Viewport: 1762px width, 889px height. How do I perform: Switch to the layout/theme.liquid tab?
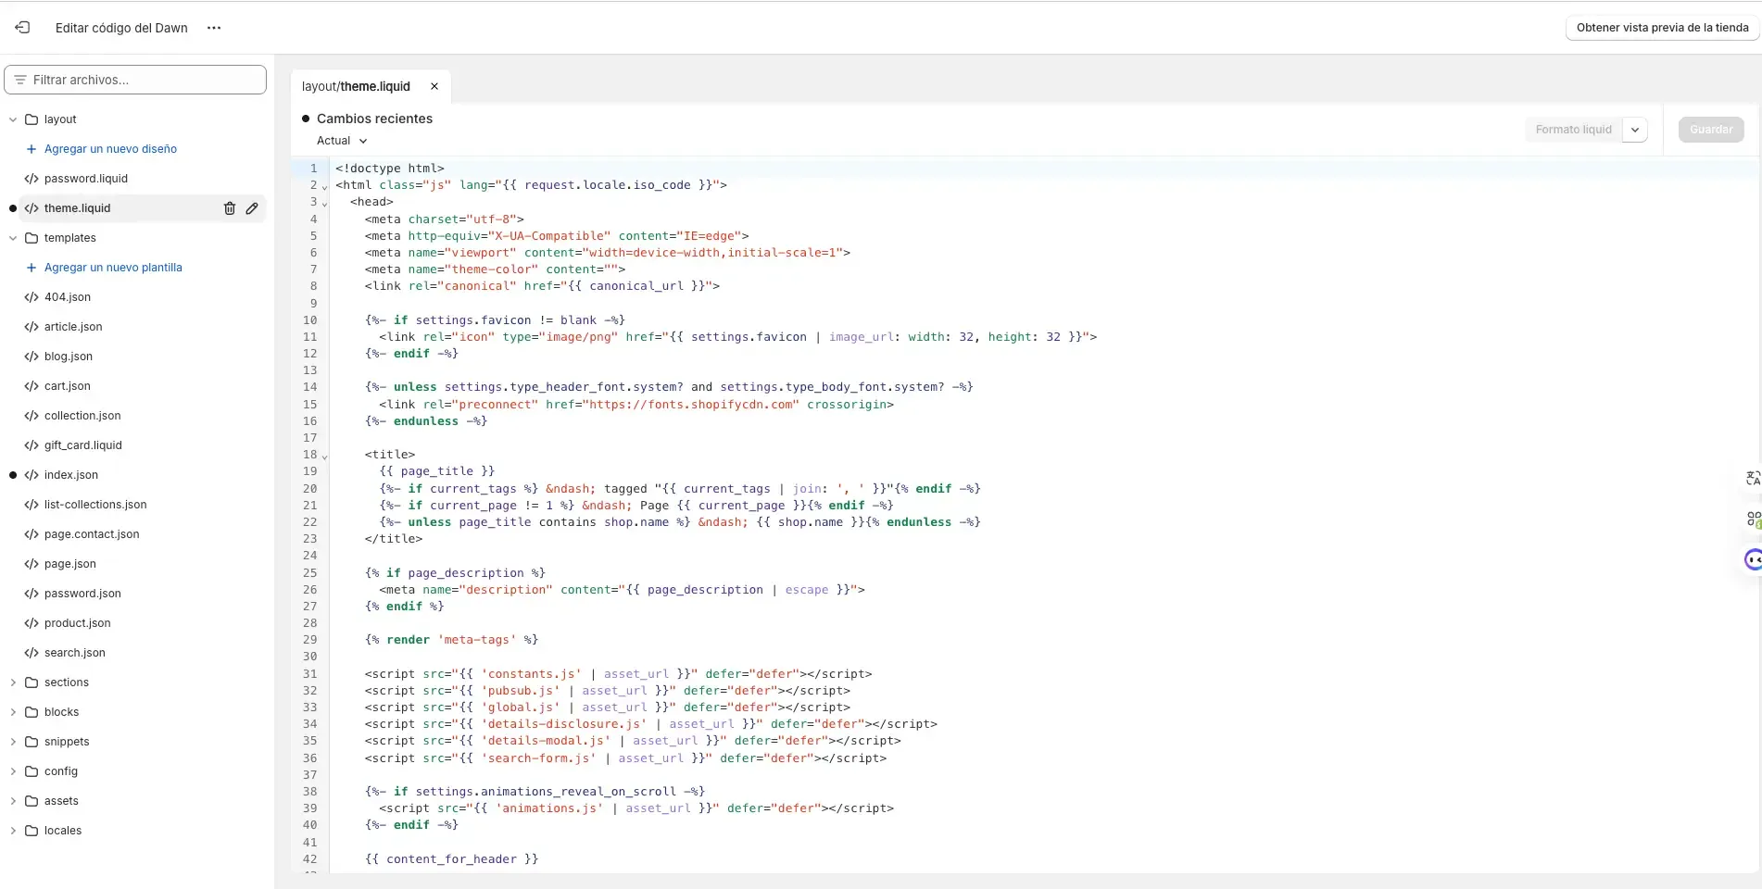pyautogui.click(x=356, y=86)
